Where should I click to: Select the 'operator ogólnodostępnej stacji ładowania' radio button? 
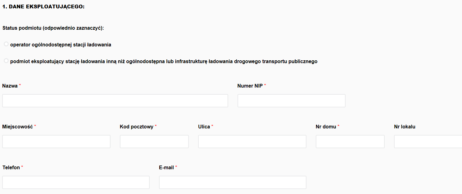pos(6,44)
